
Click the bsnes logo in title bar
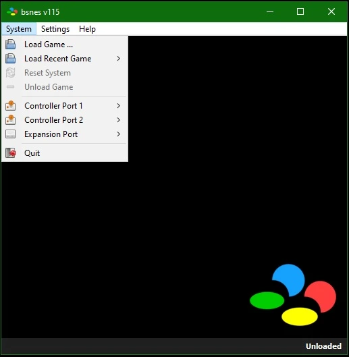tap(12, 11)
